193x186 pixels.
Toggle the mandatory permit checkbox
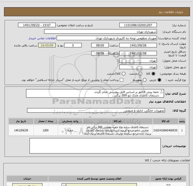point(168,185)
